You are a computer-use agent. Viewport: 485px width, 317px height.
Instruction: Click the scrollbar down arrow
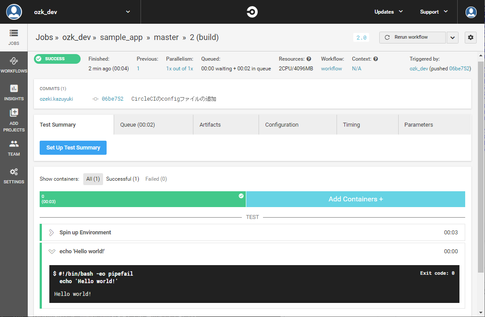[x=481, y=313]
